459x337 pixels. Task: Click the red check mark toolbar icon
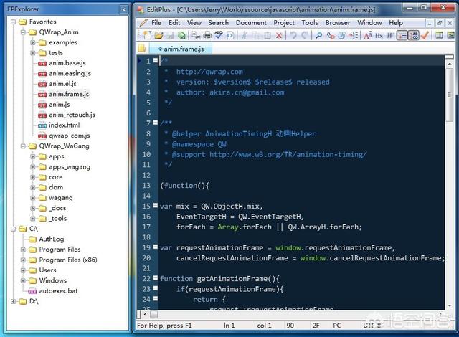coord(425,35)
